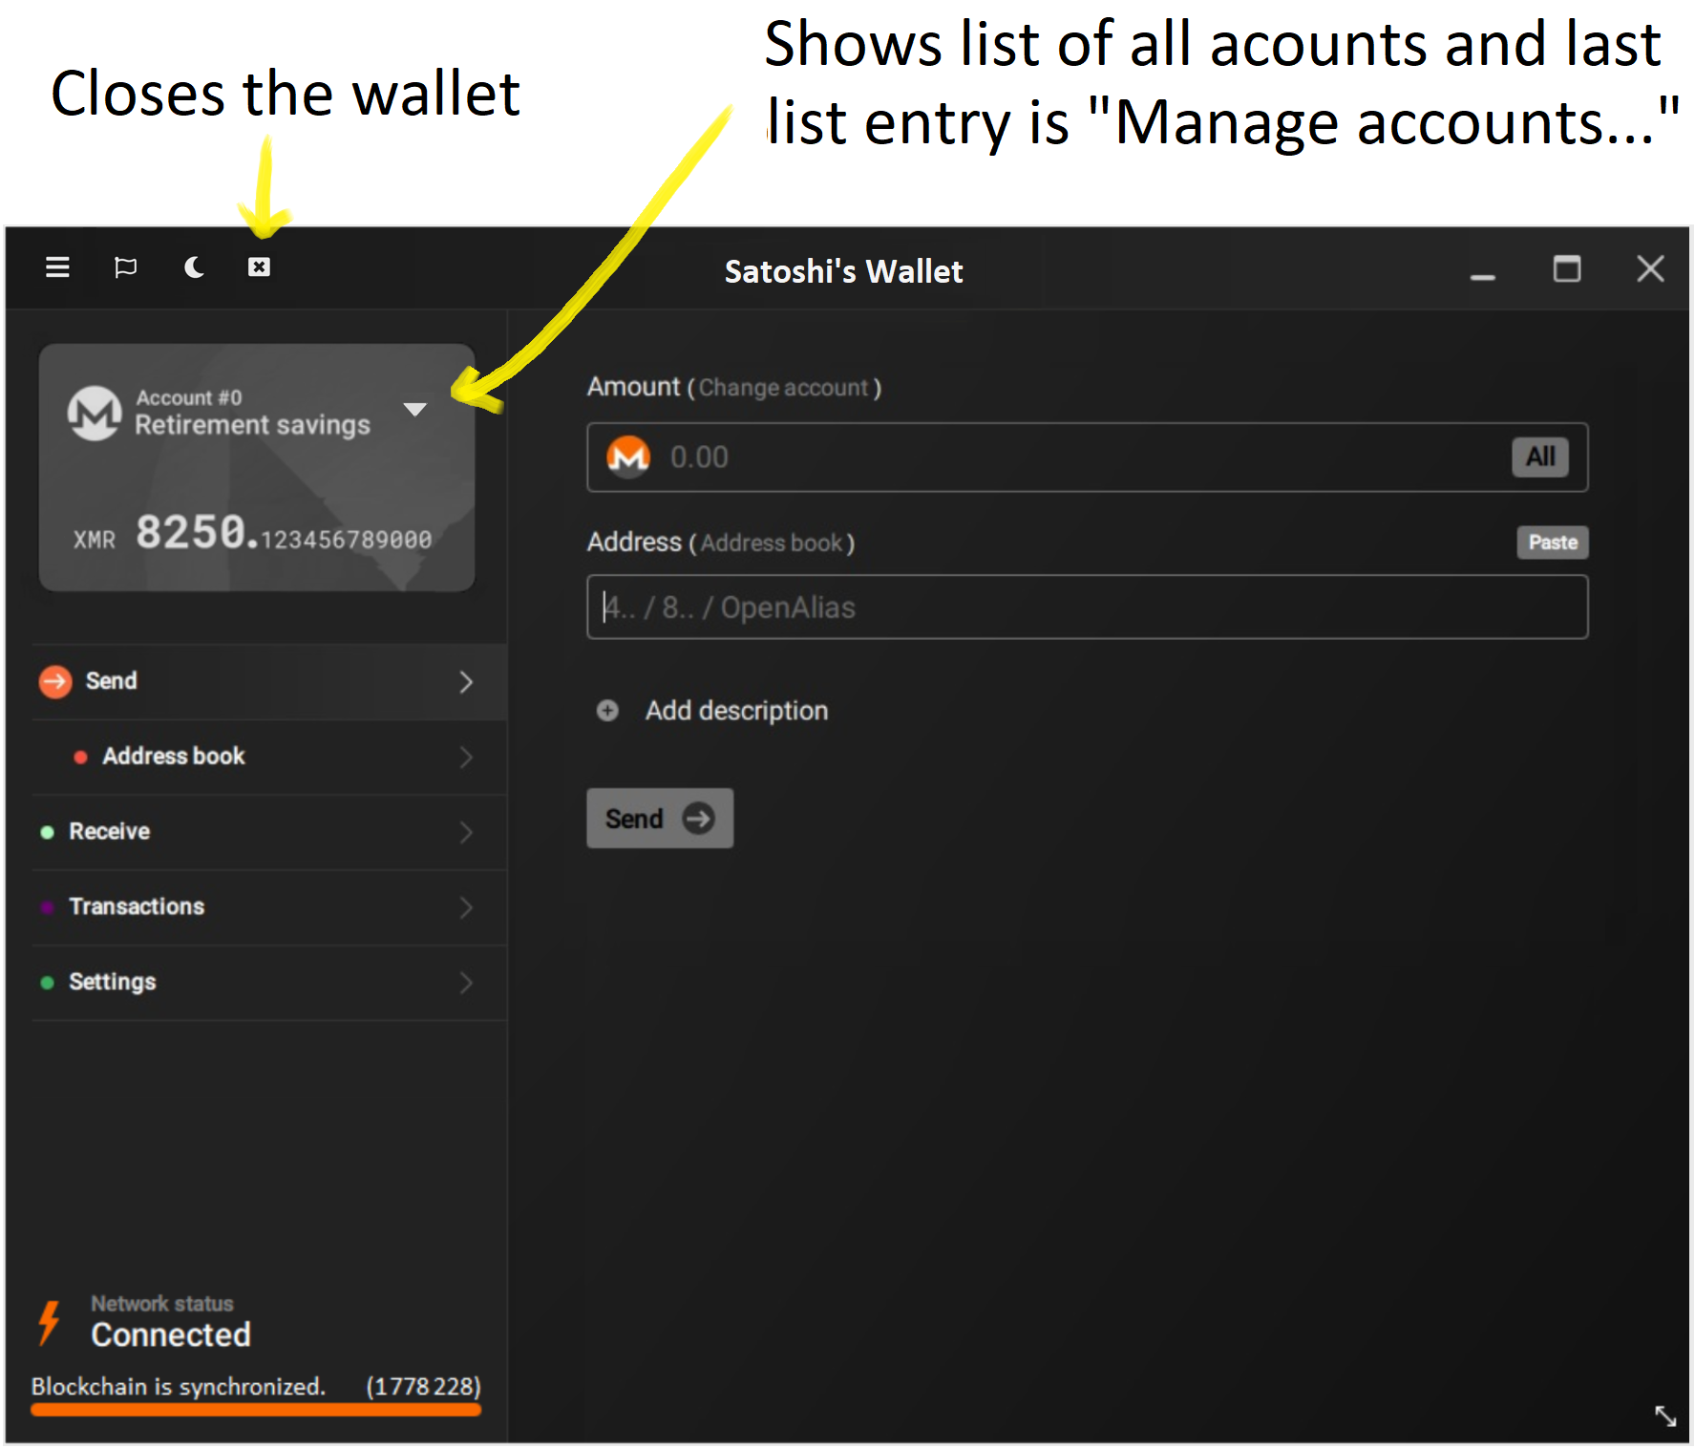Click chevron on the Transactions row
This screenshot has height=1449, width=1695.
pyautogui.click(x=466, y=907)
